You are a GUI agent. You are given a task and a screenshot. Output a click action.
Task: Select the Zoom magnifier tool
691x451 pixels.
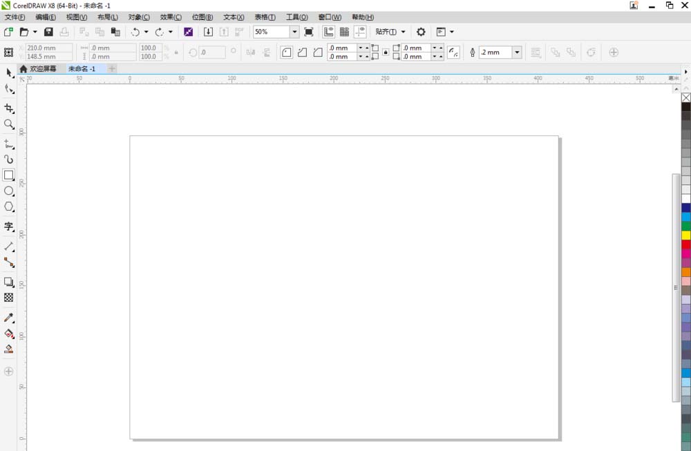tap(9, 124)
